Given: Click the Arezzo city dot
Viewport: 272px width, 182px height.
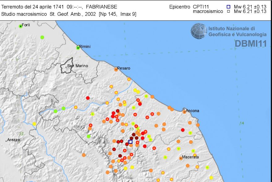Looking at the screenshot, I should coord(6,141).
